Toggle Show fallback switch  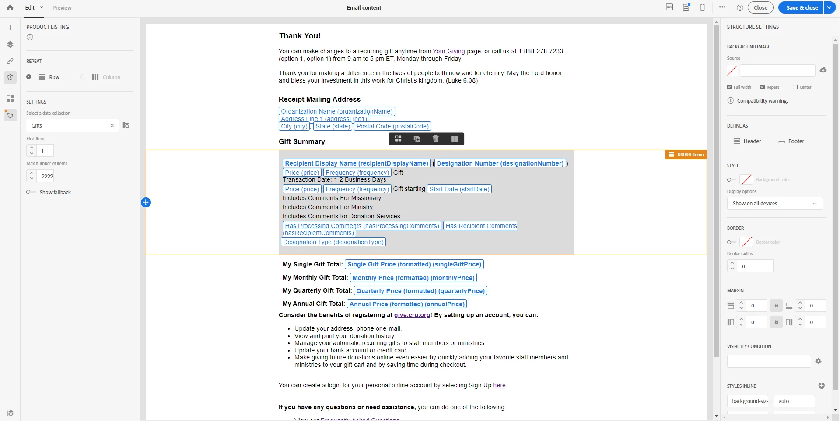coord(31,192)
